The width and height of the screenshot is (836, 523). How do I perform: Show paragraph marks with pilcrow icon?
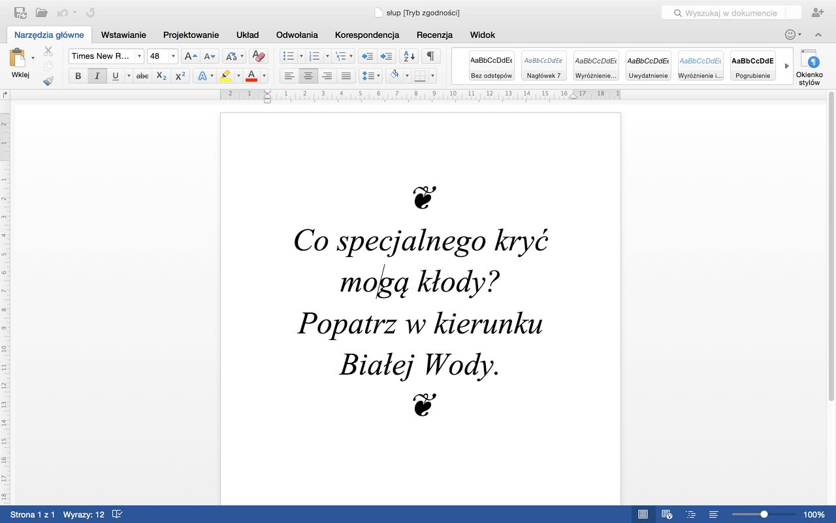tap(430, 56)
